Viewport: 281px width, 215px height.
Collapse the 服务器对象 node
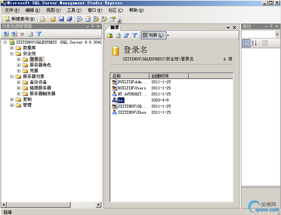(x=12, y=77)
